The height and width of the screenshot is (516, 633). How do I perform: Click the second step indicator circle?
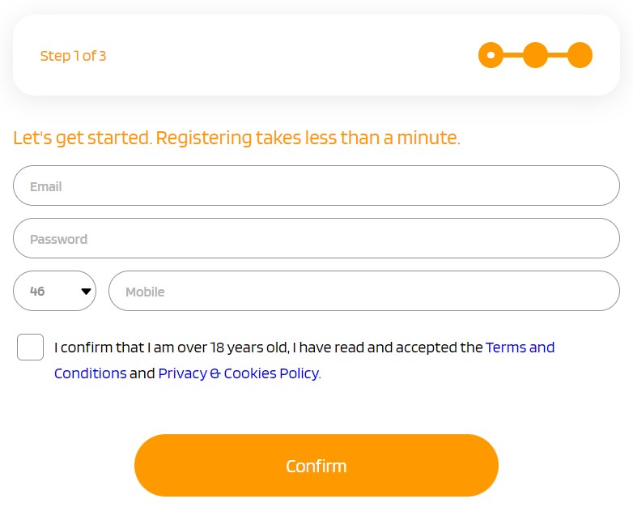tap(535, 56)
